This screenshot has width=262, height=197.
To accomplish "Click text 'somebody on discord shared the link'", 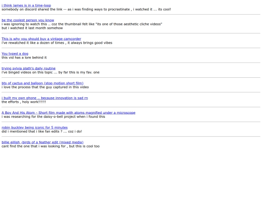I will pyautogui.click(x=32, y=9).
